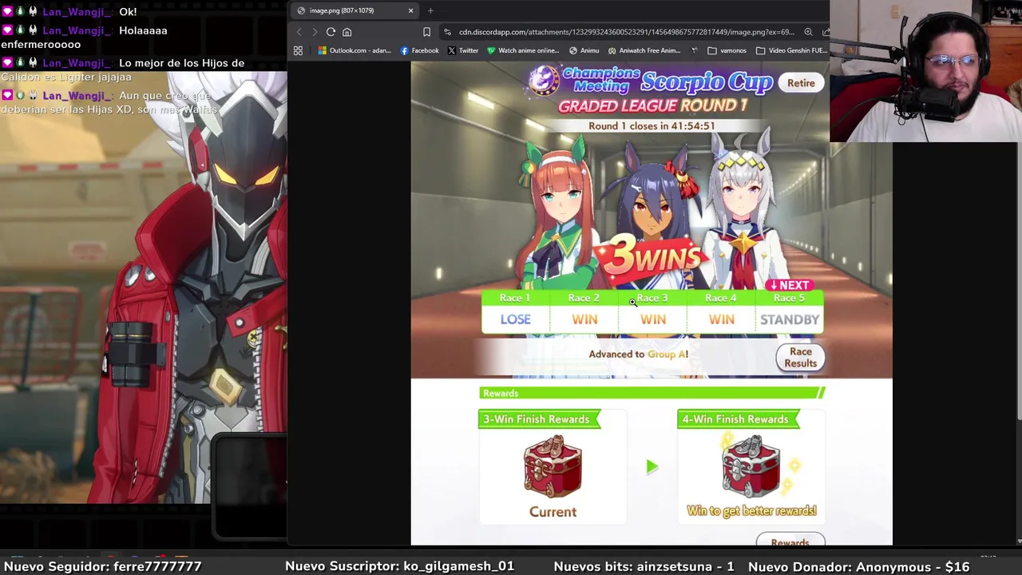Open site settings icon in address bar

pos(447,32)
